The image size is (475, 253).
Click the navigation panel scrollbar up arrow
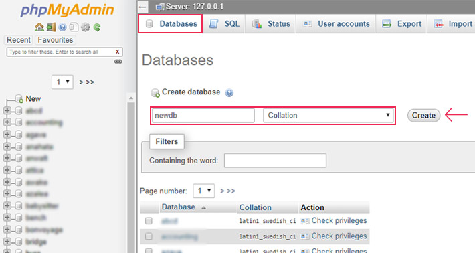[x=131, y=98]
